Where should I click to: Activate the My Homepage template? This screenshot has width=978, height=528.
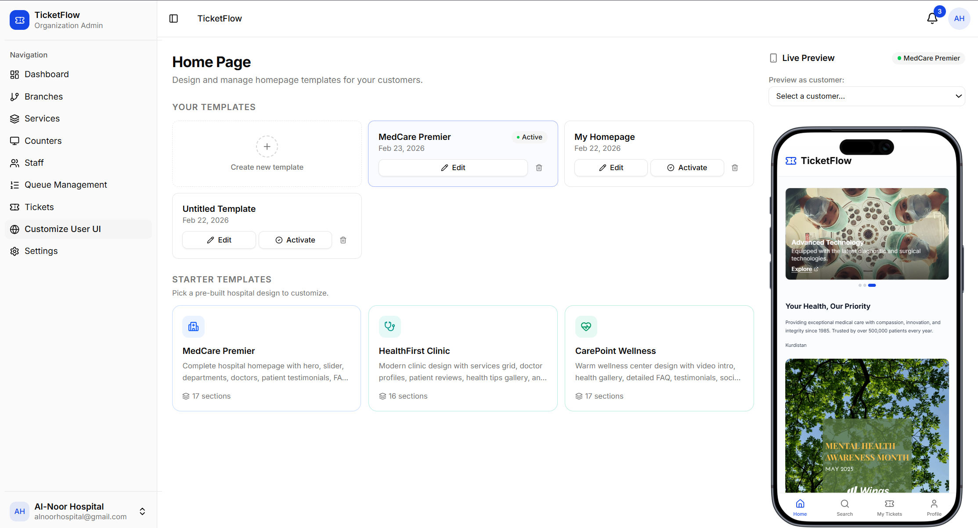point(687,168)
